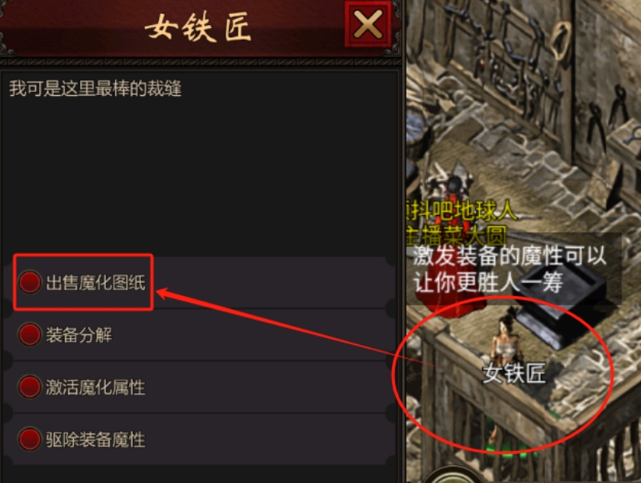641x483 pixels.
Task: Pick the 驱除装备魔性 option text
Action: [x=96, y=439]
